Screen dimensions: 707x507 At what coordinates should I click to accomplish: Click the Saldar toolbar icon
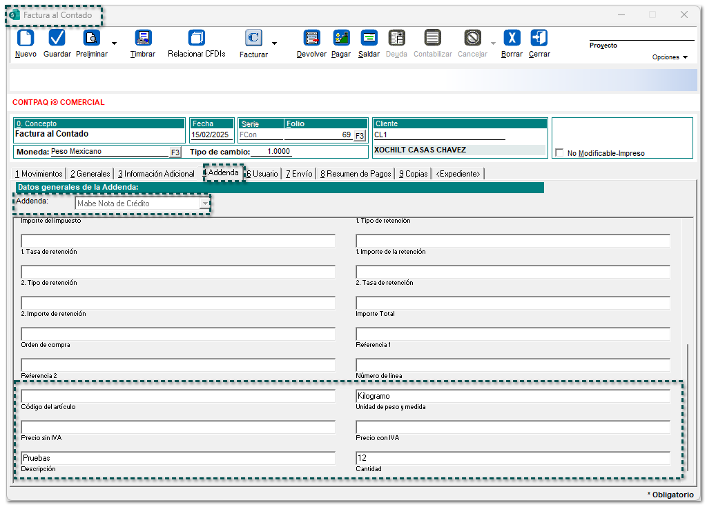click(x=369, y=38)
